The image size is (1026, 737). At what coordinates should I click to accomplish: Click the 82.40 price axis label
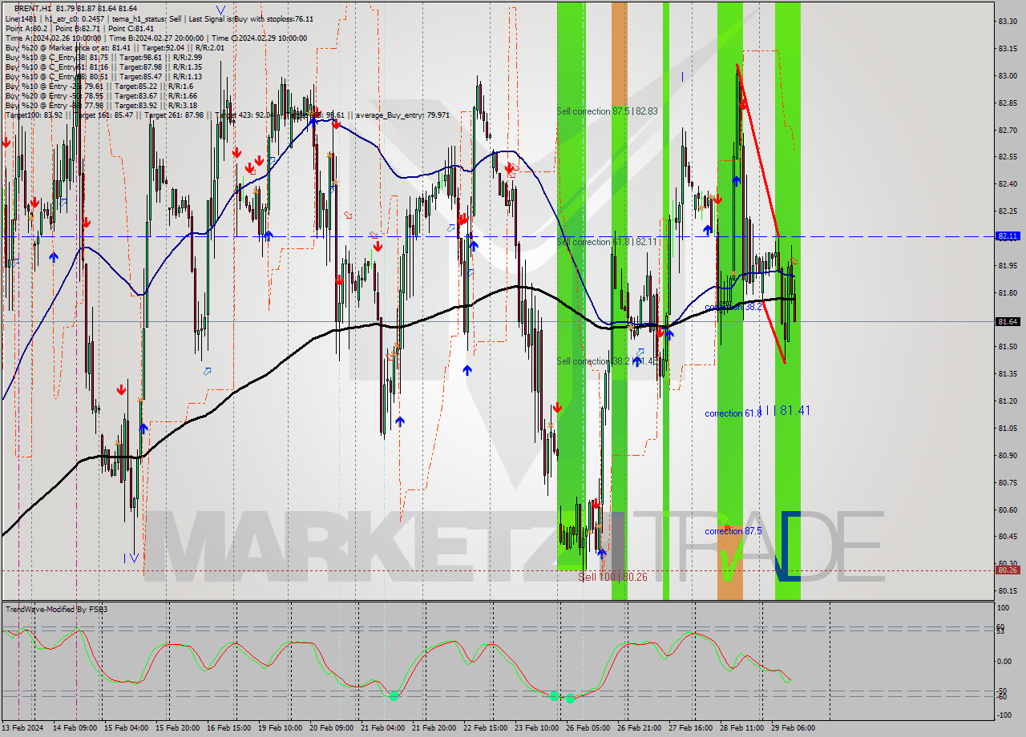pyautogui.click(x=1008, y=184)
